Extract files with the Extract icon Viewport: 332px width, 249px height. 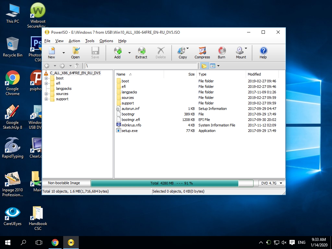(141, 52)
